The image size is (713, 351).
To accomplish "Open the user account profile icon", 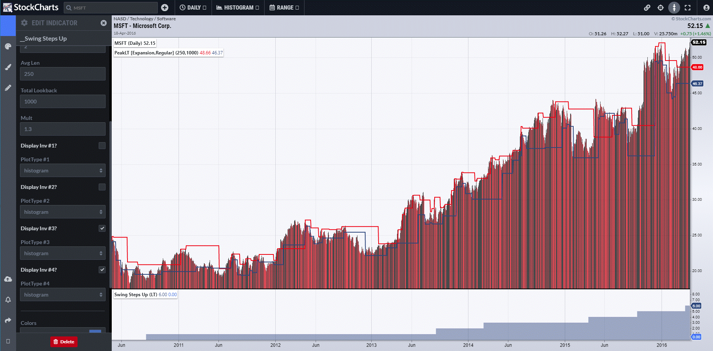I will 706,8.
